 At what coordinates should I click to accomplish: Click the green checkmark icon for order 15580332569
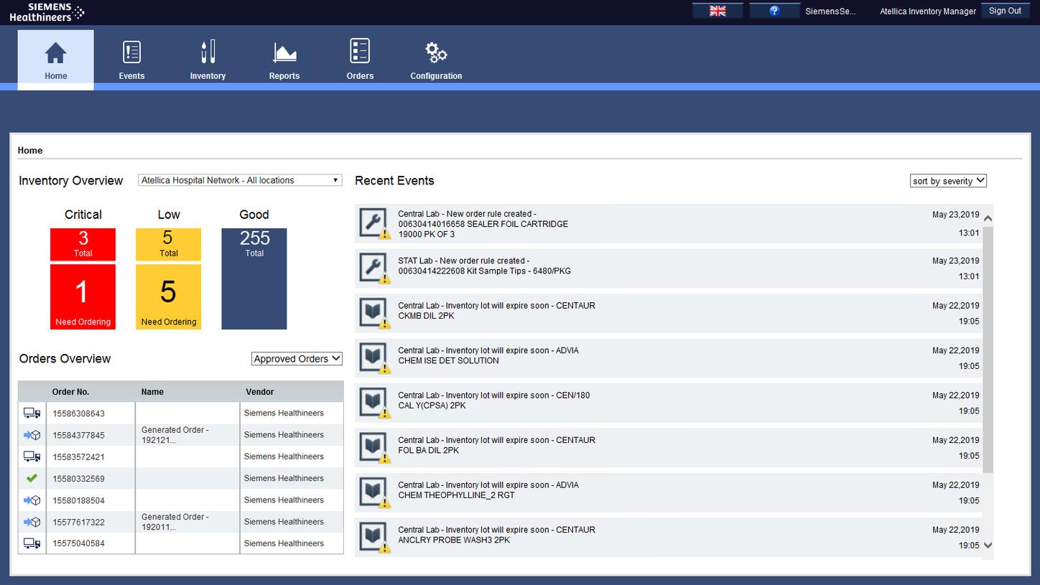click(31, 477)
